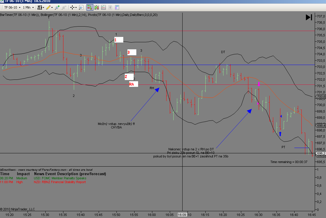Click the Time remaining = 00:00:37 text
Image resolution: width=326 pixels, height=218 pixels.
289,162
